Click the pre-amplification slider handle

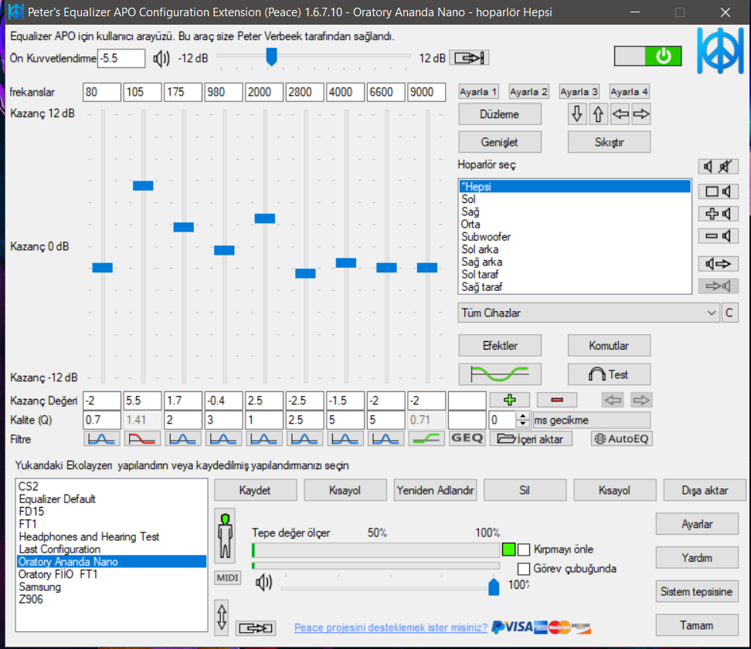[x=271, y=56]
